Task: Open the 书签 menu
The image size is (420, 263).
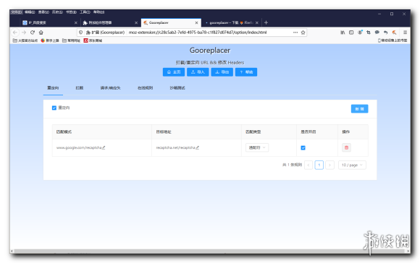Action: tap(71, 12)
